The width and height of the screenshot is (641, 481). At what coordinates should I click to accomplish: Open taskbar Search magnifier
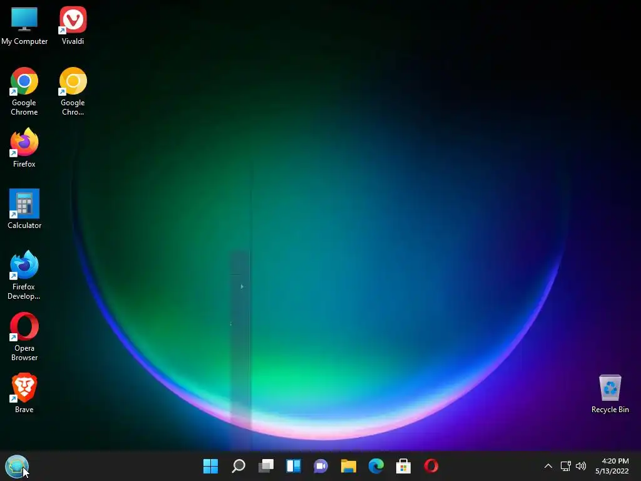pyautogui.click(x=238, y=466)
